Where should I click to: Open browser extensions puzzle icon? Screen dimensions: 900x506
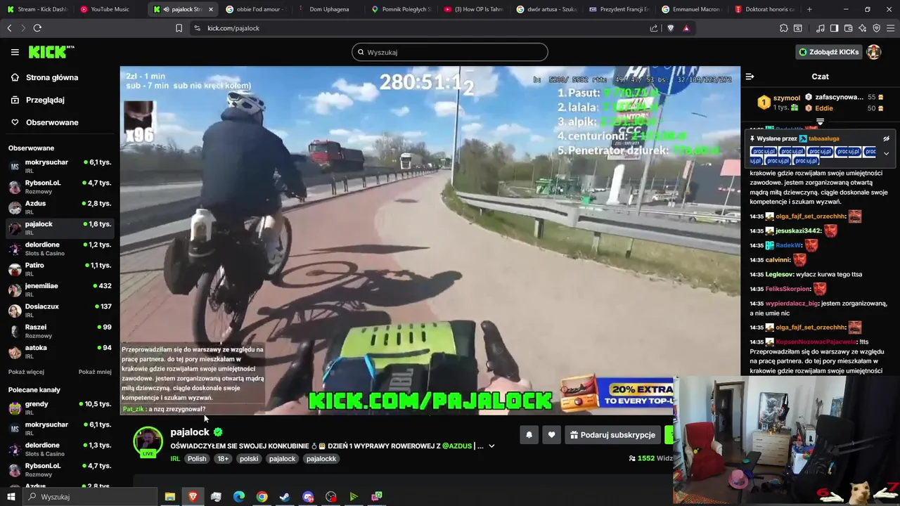(x=784, y=28)
